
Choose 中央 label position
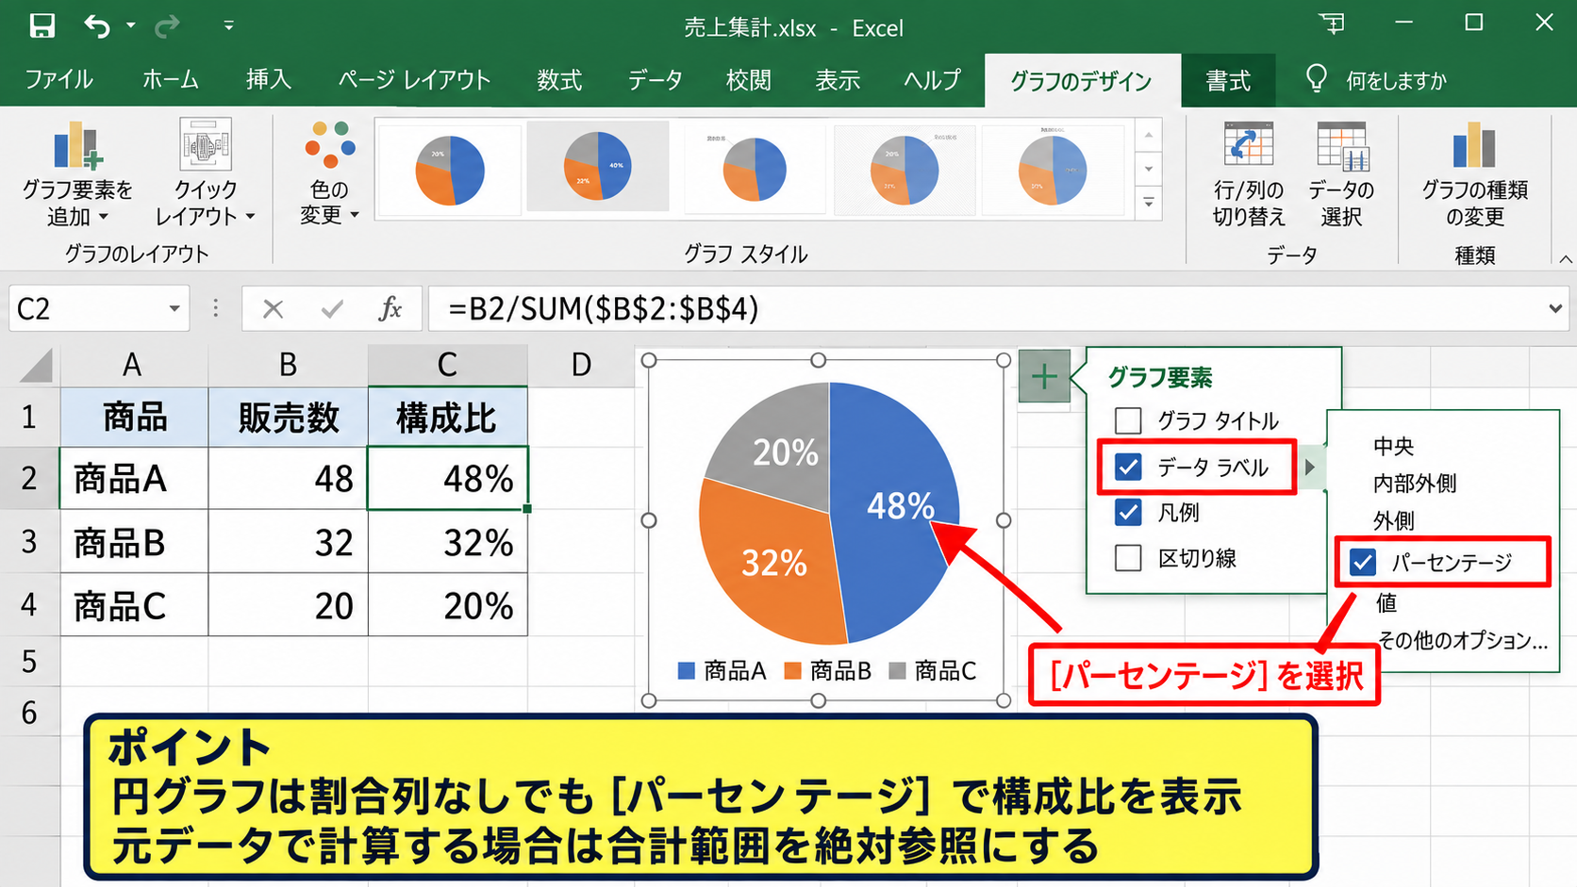pyautogui.click(x=1393, y=446)
